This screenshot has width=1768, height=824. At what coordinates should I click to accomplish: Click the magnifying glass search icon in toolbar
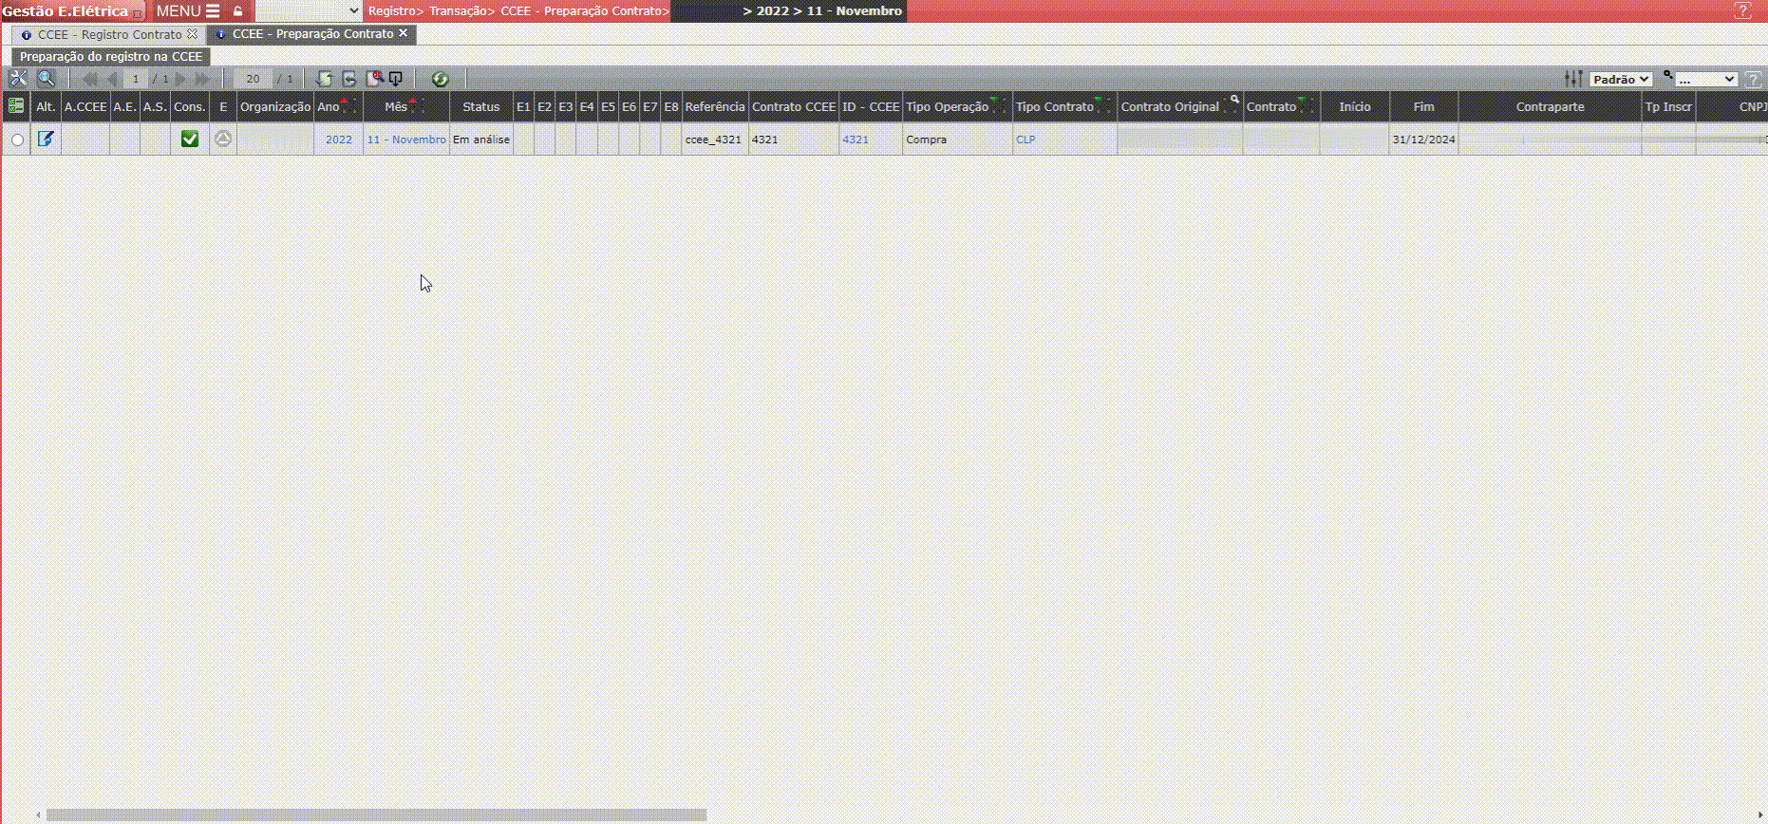[x=46, y=79]
